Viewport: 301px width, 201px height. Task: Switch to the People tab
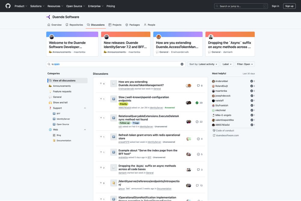coord(150,25)
